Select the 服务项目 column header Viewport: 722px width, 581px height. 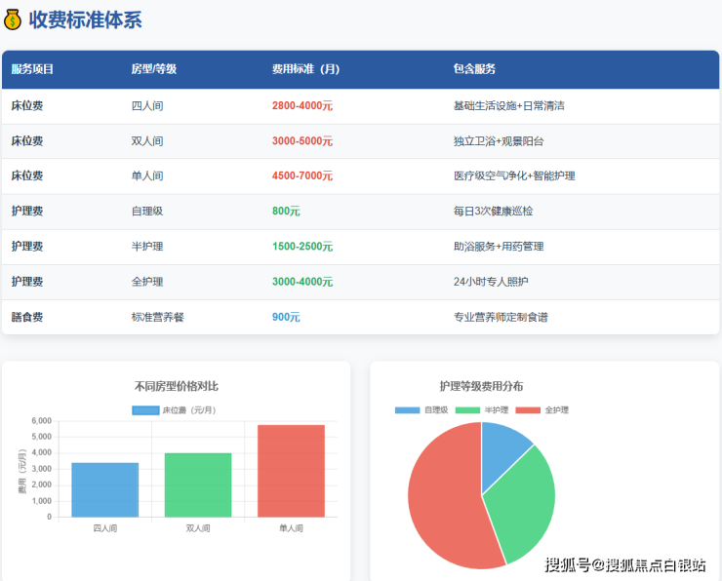[32, 69]
